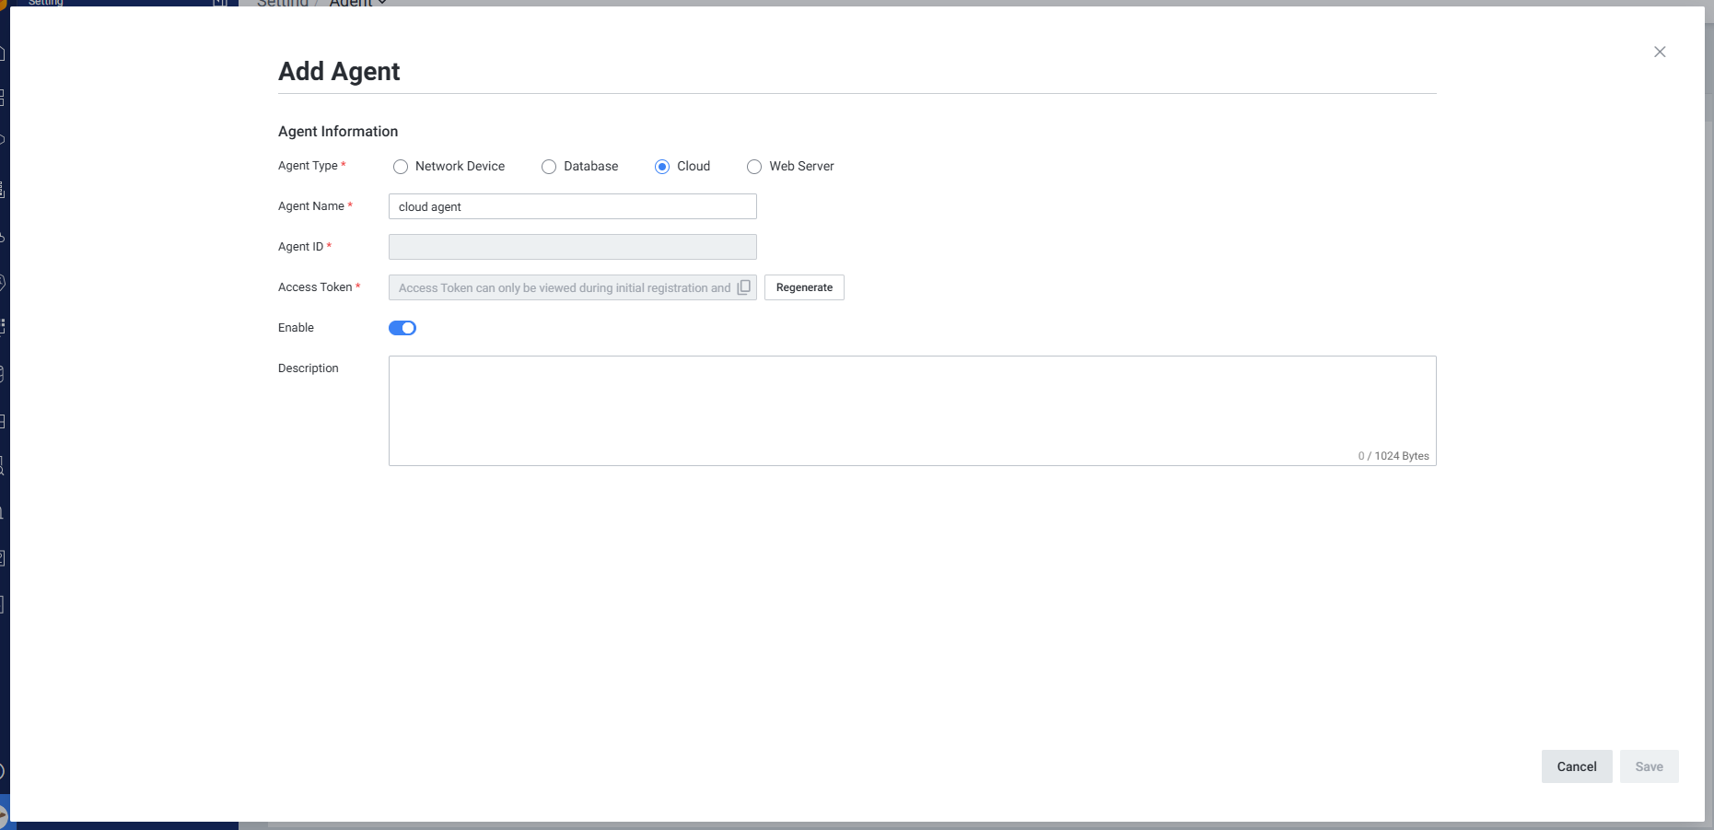Set the agent type to Web Server
Viewport: 1714px width, 830px height.
[754, 167]
